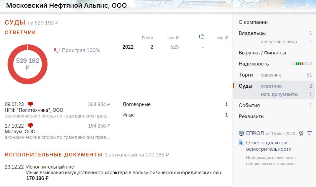Click the due diligence report document icon
316x187 pixels.
[241, 143]
